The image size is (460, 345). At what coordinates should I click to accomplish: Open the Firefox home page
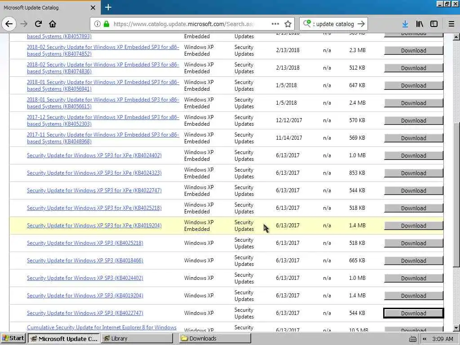coord(53,24)
